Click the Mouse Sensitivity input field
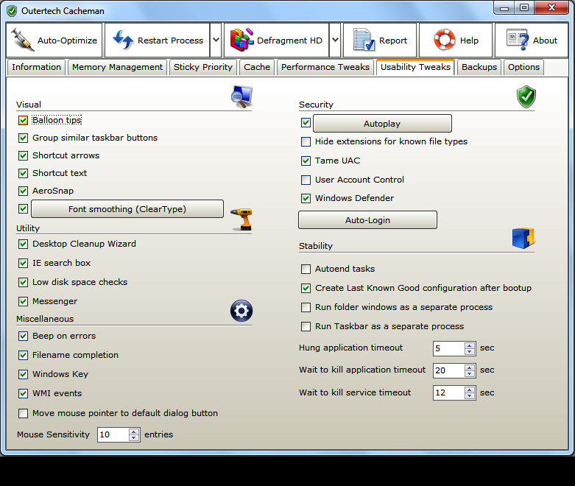 click(113, 434)
